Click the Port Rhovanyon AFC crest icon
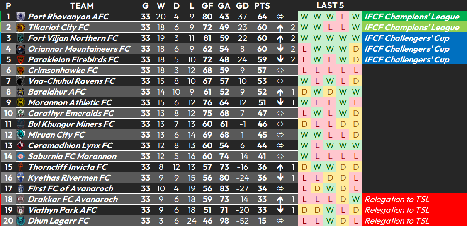Viewport: 467px width, 226px height. click(21, 17)
